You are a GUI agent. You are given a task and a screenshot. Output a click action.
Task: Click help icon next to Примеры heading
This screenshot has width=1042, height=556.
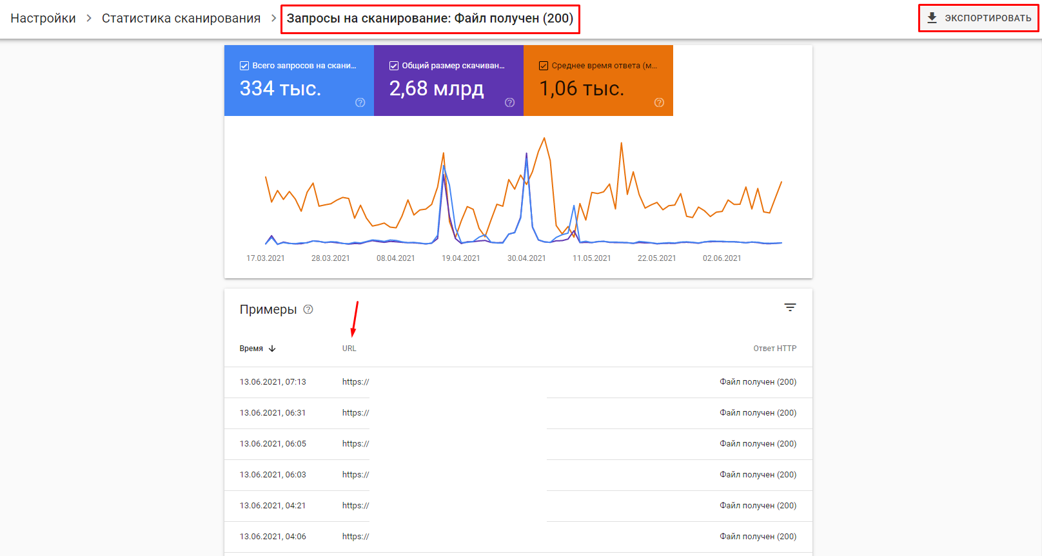point(308,309)
